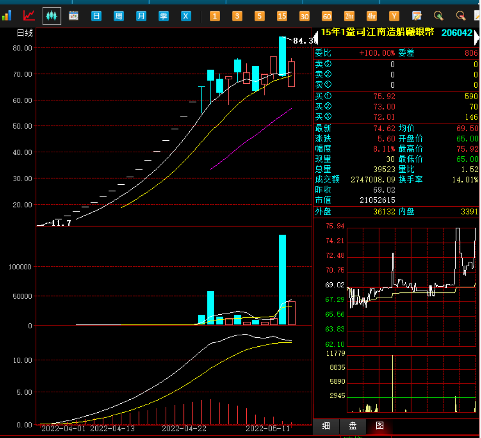
Task: Click the 买② bid price 73.00
Action: pos(384,107)
